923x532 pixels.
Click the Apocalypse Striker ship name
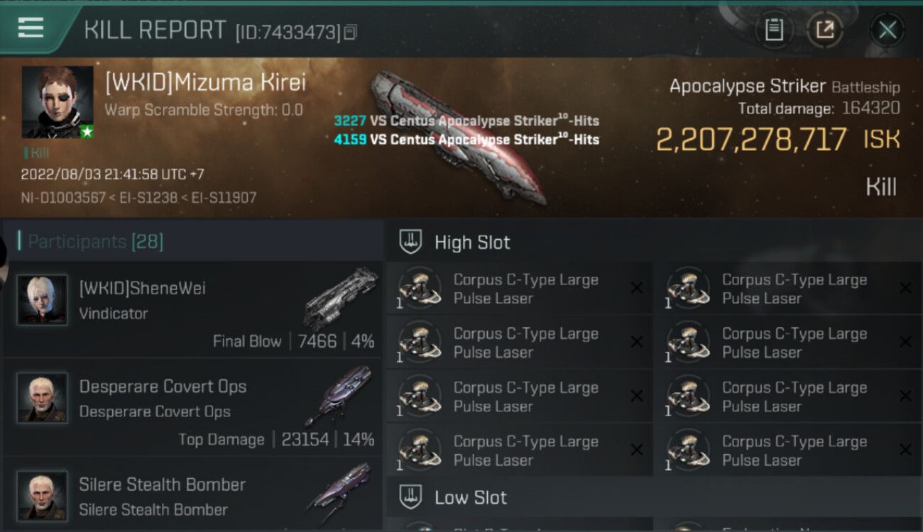coord(748,87)
